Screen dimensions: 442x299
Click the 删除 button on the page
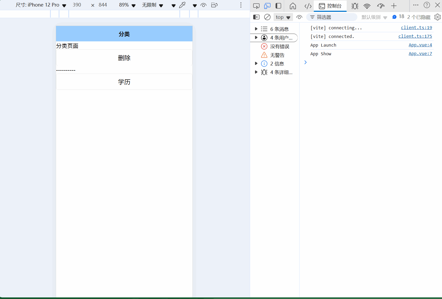point(124,58)
